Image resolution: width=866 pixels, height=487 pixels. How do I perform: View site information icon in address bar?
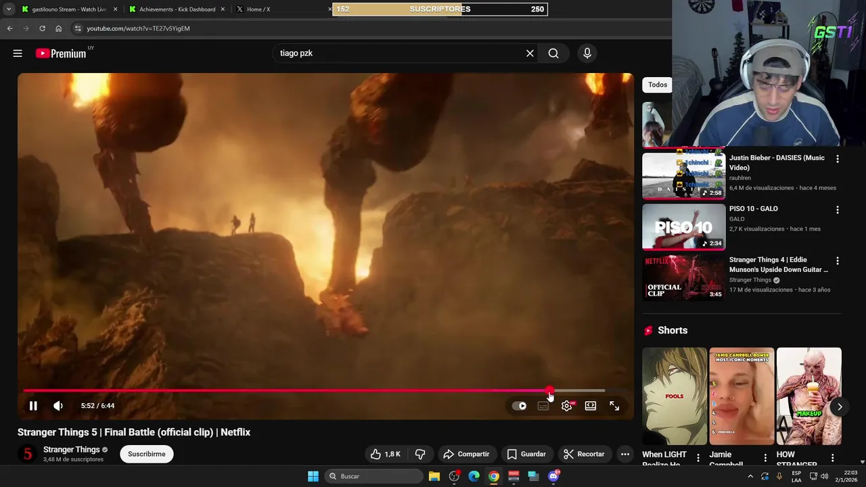pos(78,28)
